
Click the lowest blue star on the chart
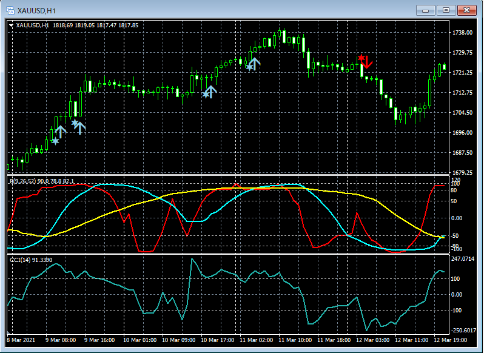click(55, 141)
